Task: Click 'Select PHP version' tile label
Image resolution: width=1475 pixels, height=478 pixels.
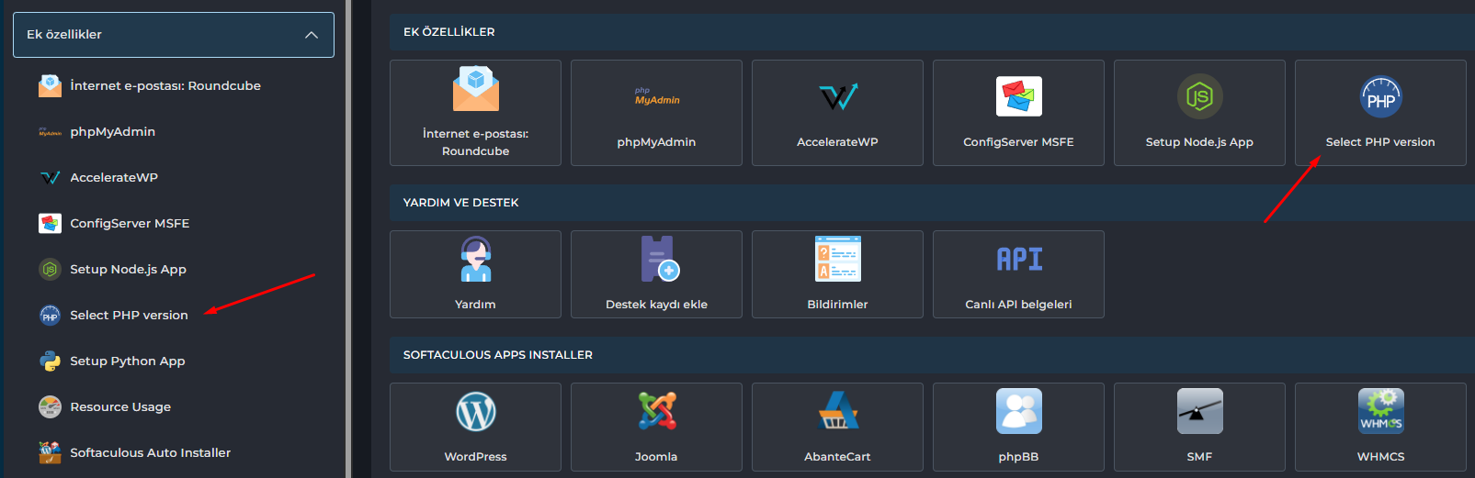Action: (1380, 142)
